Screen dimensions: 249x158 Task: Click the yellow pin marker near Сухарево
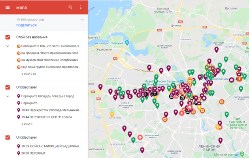click(x=112, y=115)
